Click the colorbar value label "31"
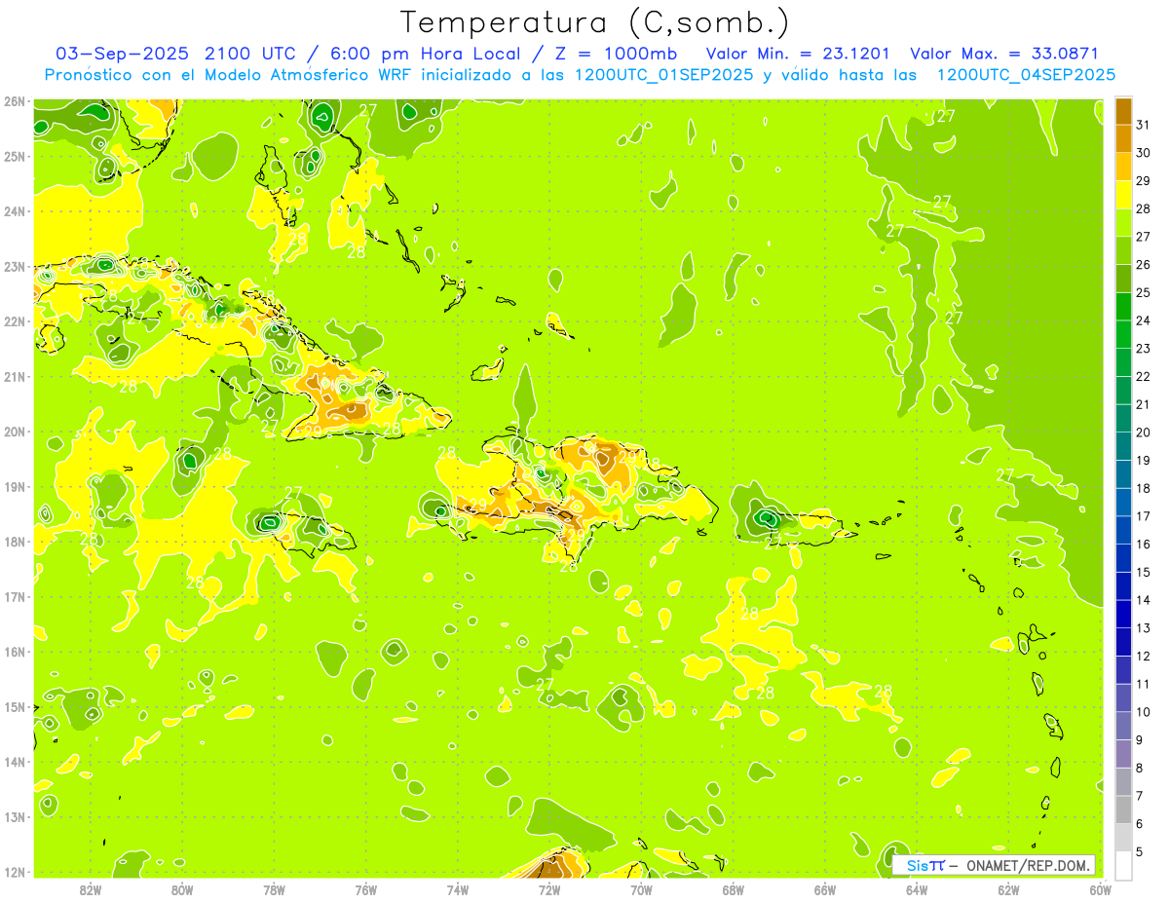Viewport: 1169px width, 903px height. click(1143, 125)
